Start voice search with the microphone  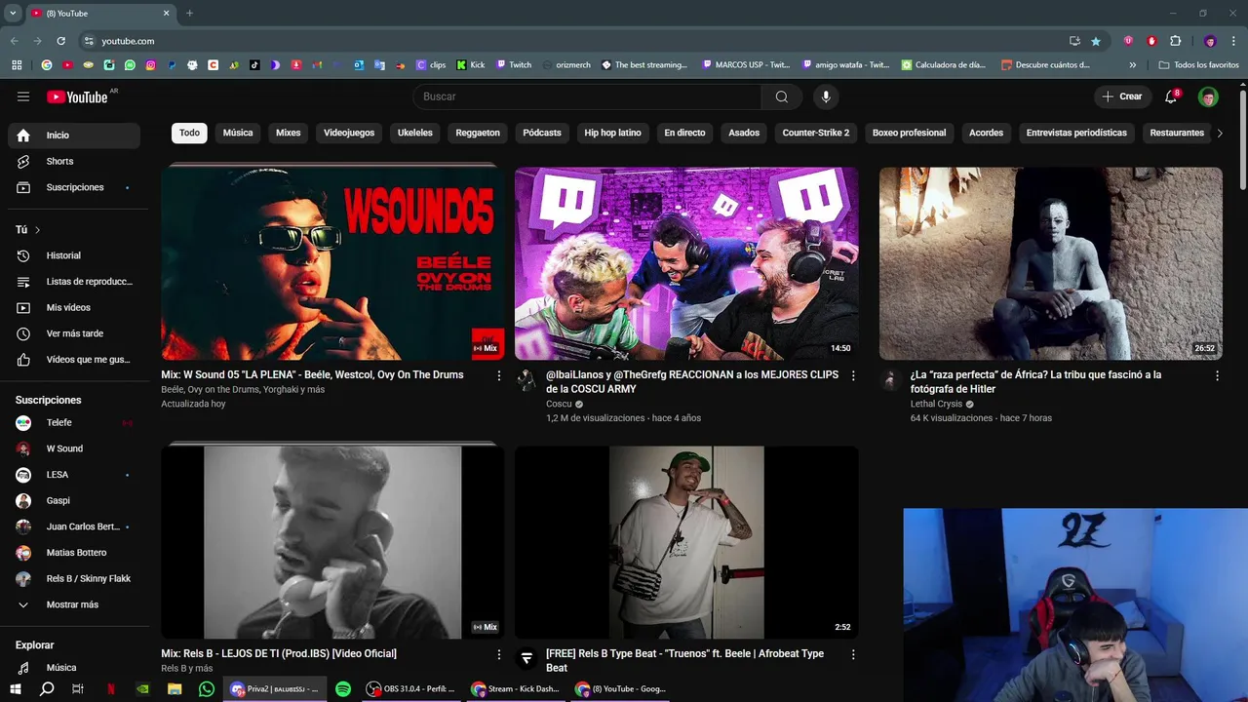coord(826,97)
